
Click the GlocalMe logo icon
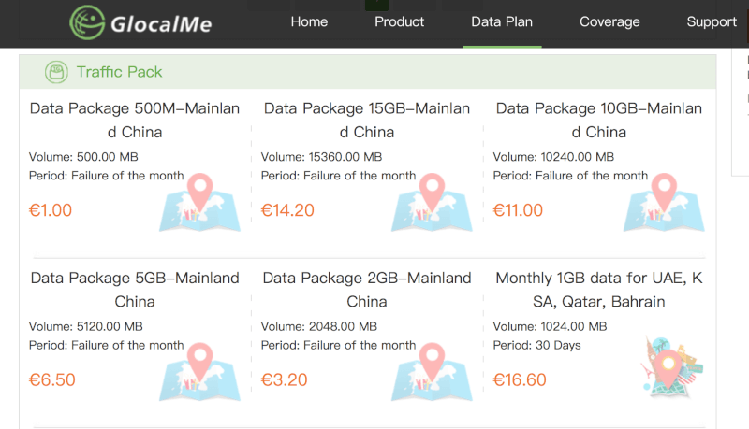pyautogui.click(x=87, y=23)
